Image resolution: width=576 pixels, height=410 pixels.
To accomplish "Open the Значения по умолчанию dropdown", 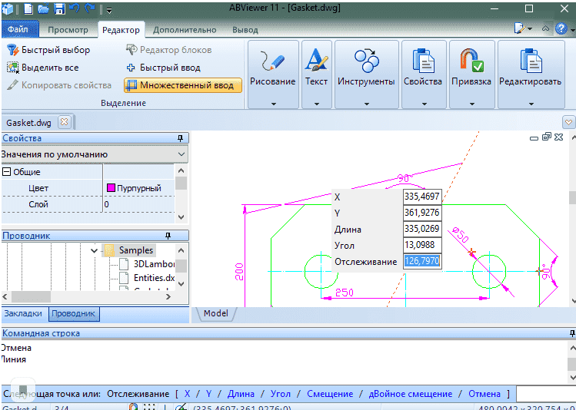I will click(x=181, y=154).
